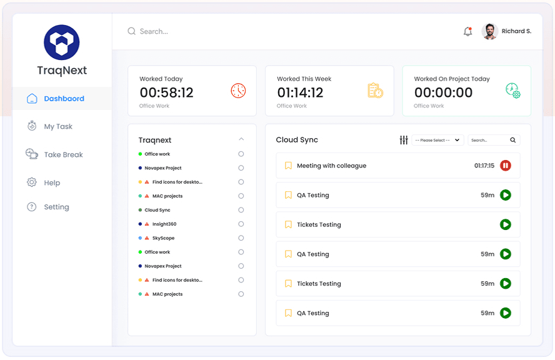The height and width of the screenshot is (360, 555).
Task: Pause the Meeting with colleague timer
Action: 506,165
